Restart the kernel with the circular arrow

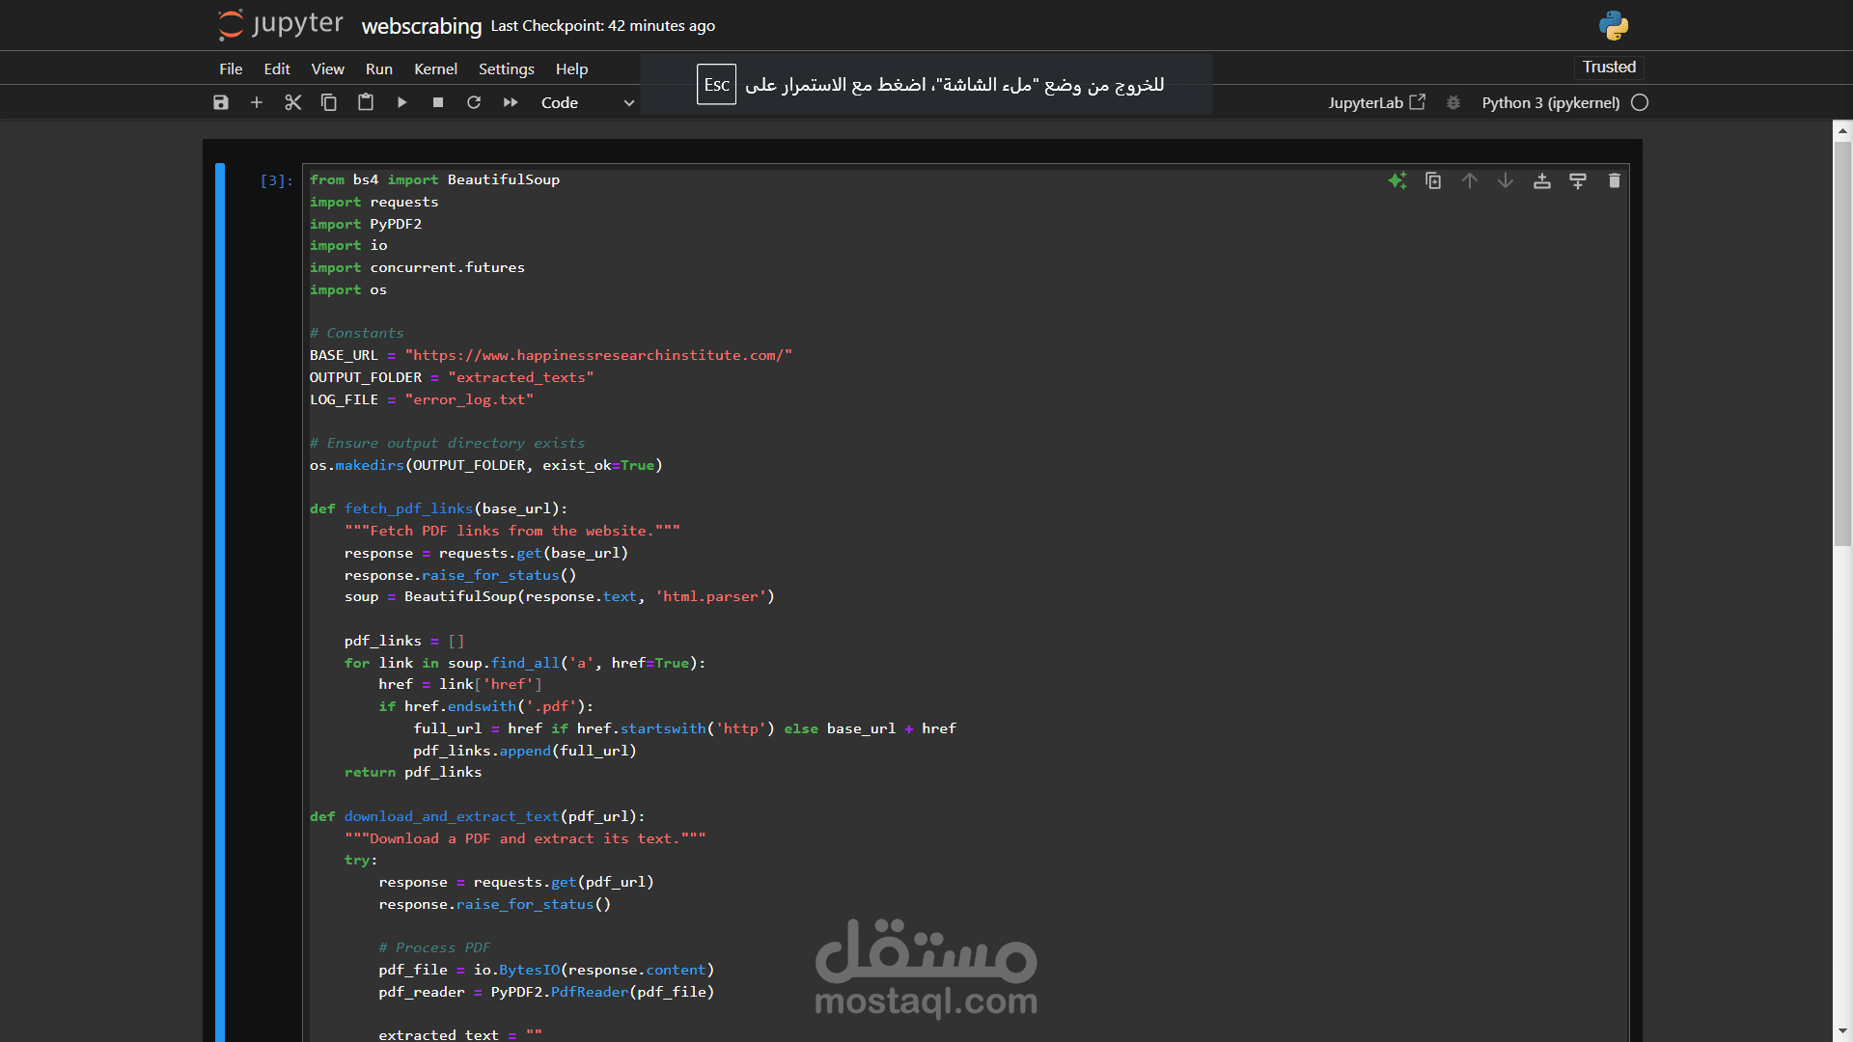click(474, 102)
